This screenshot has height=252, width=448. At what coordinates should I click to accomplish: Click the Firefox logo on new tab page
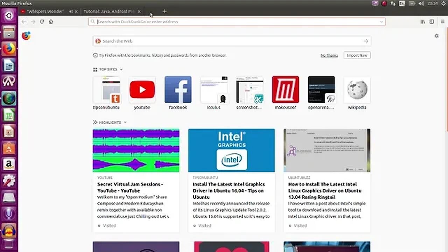pos(26,36)
